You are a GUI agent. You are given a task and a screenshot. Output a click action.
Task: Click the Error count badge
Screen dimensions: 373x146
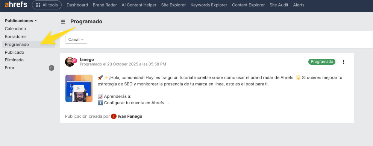click(x=52, y=68)
